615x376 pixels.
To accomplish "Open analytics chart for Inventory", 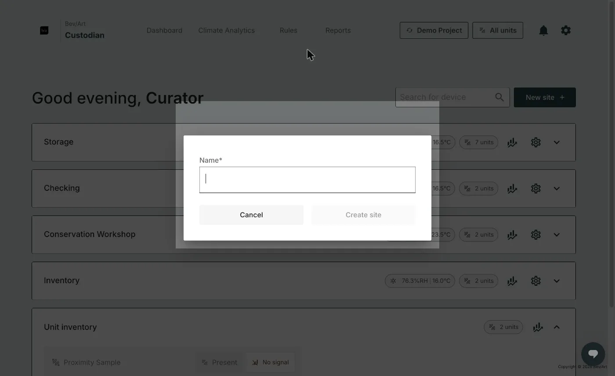I will [x=512, y=281].
